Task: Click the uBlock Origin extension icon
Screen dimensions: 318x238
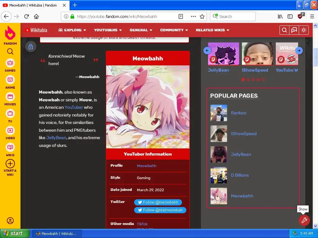Action: [300, 16]
